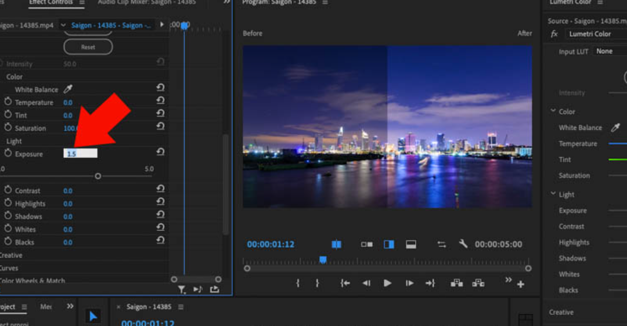Open the button editor plus icon
627x326 pixels.
tap(521, 284)
